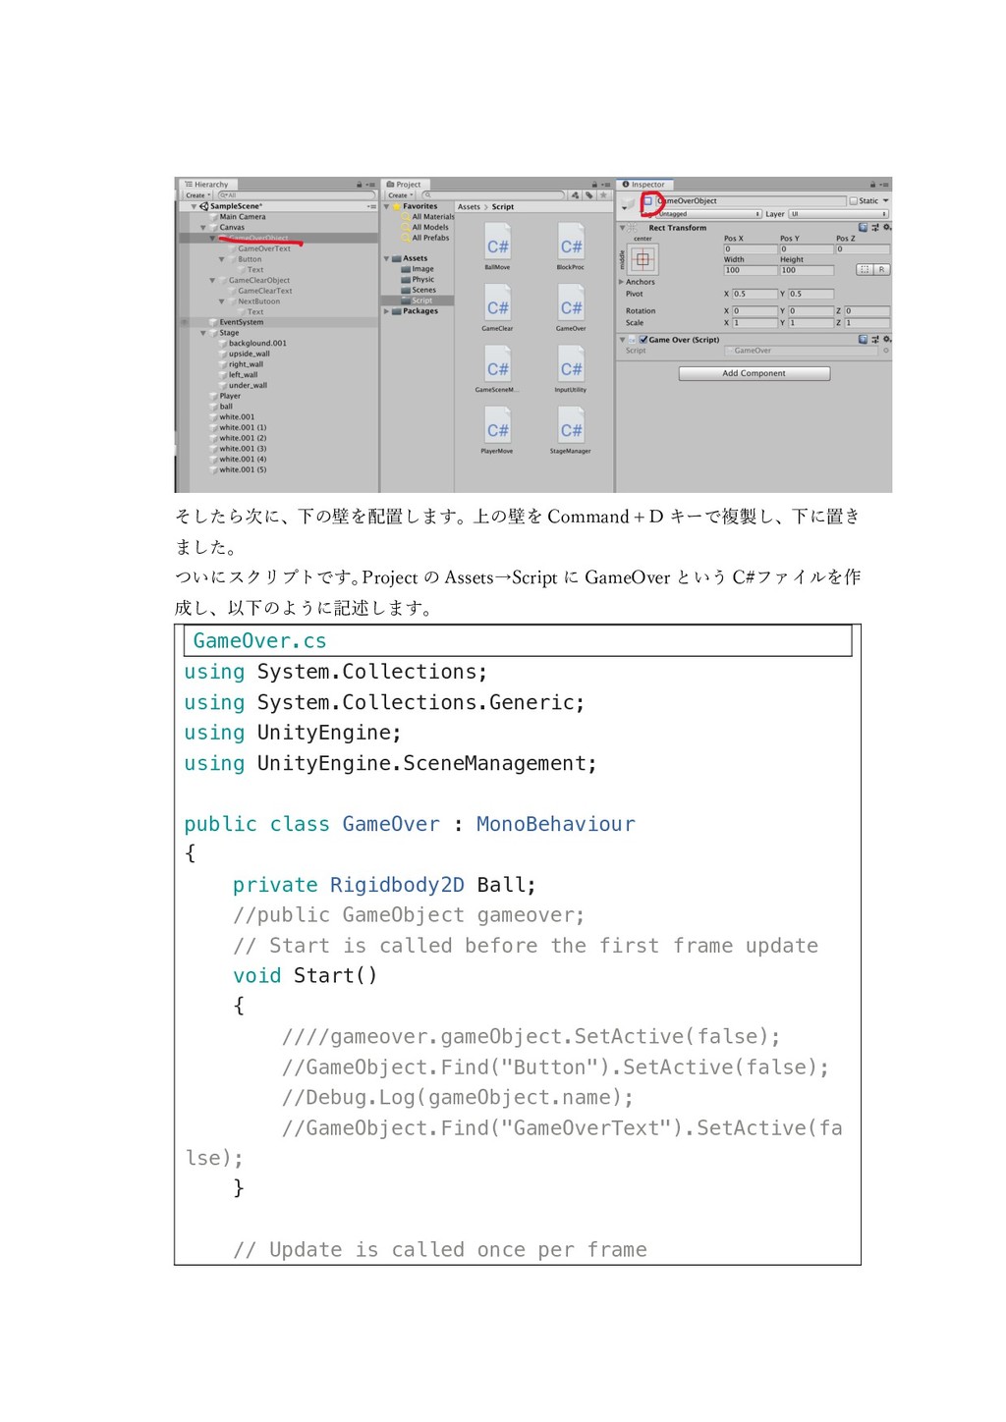
Task: Open Hierarchy panel options menu
Action: [371, 185]
